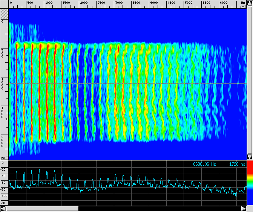
Task: Click the horizontal scrollbar thumb
Action: point(42,209)
